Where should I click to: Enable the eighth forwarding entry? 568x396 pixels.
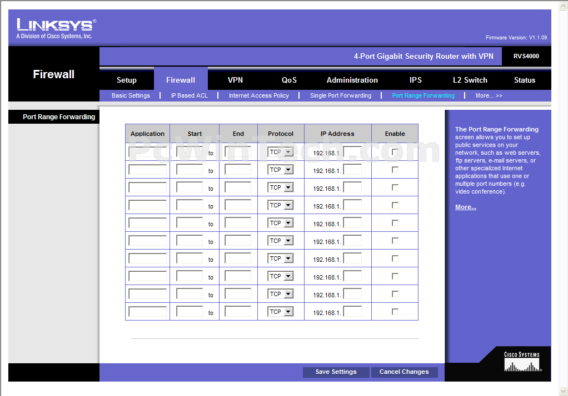pyautogui.click(x=395, y=276)
